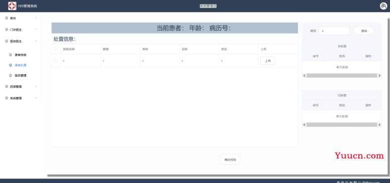
Task: Collapse the 医技医生 menu chevron
Action: [x=36, y=41]
